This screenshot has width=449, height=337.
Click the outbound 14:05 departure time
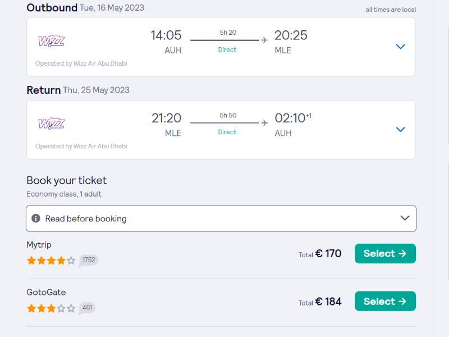click(x=166, y=35)
